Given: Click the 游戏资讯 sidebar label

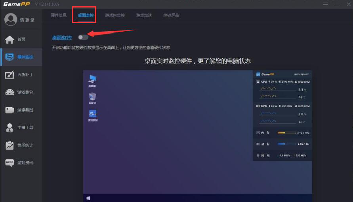Looking at the screenshot, I should pos(25,162).
